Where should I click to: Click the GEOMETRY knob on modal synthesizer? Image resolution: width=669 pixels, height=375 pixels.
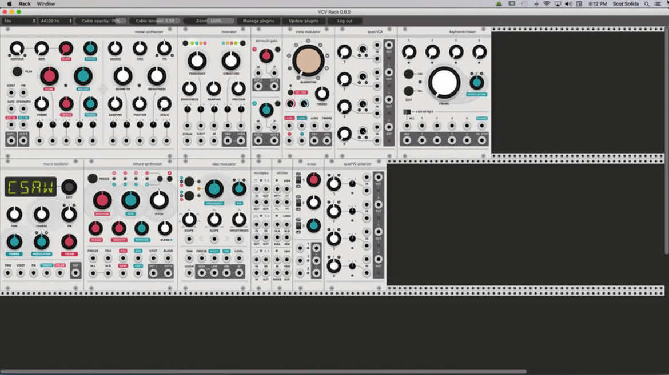pyautogui.click(x=123, y=76)
